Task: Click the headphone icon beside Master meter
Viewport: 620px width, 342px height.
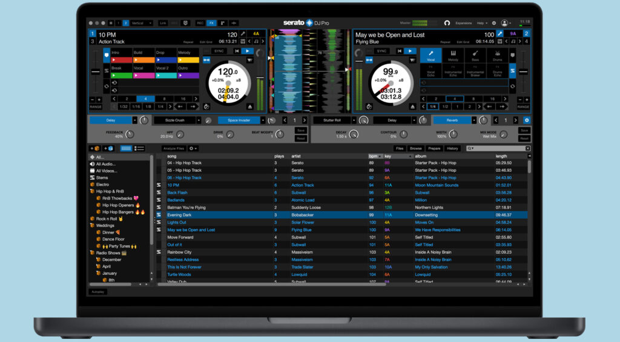Action: point(447,23)
